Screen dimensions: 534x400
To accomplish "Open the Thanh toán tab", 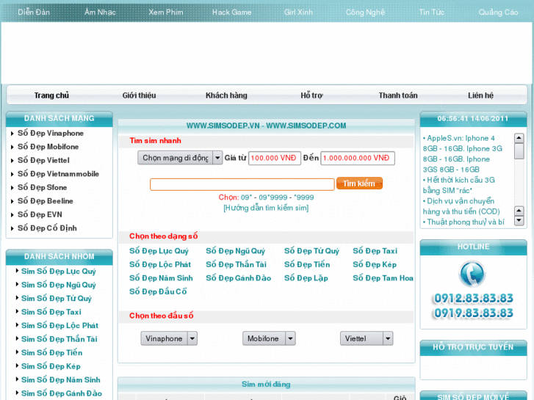I will click(398, 95).
